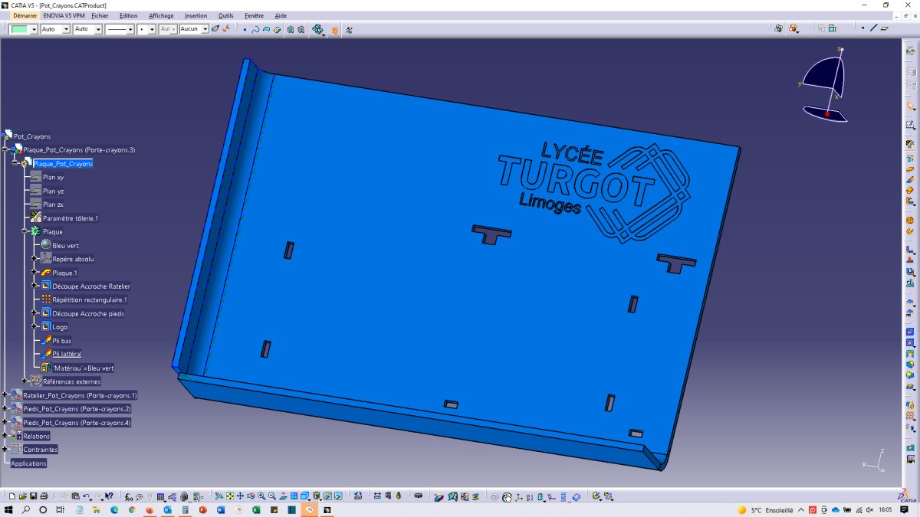920x517 pixels.
Task: Open the Affichage menu
Action: click(x=161, y=15)
